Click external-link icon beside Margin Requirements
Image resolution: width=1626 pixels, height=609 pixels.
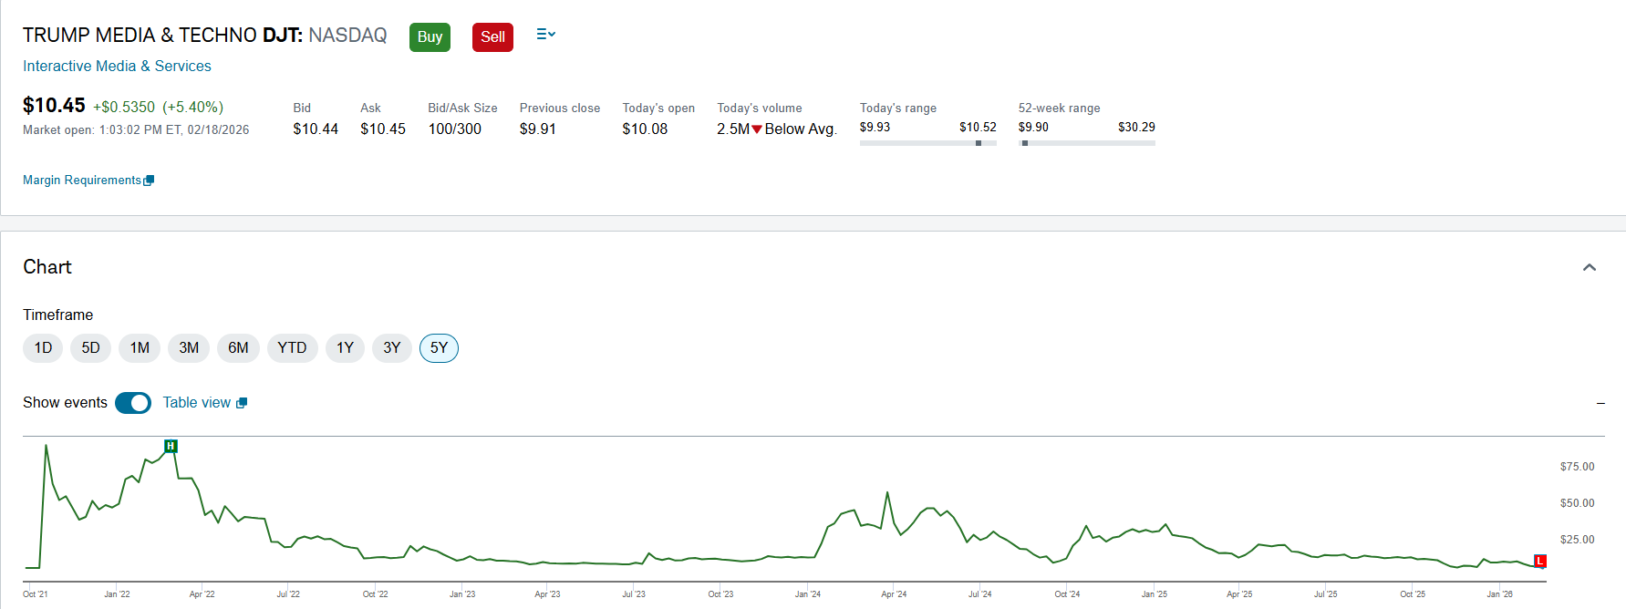point(150,181)
